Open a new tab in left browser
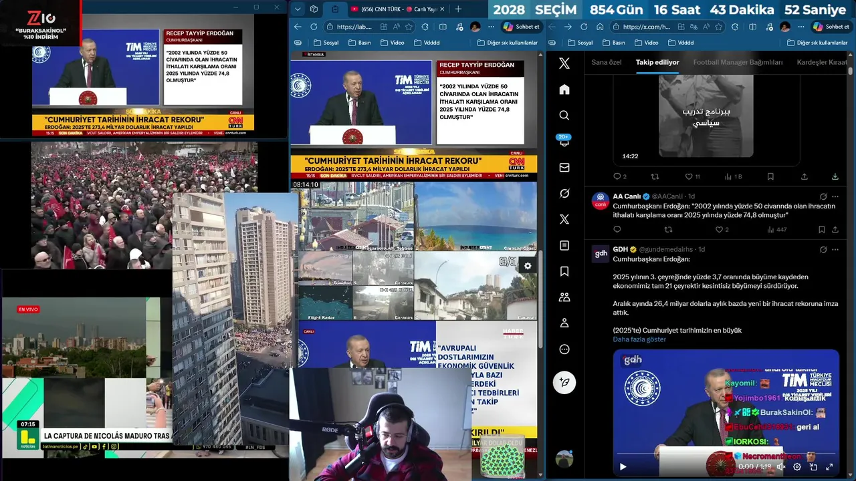Screen dimensions: 856x481 (x=458, y=9)
